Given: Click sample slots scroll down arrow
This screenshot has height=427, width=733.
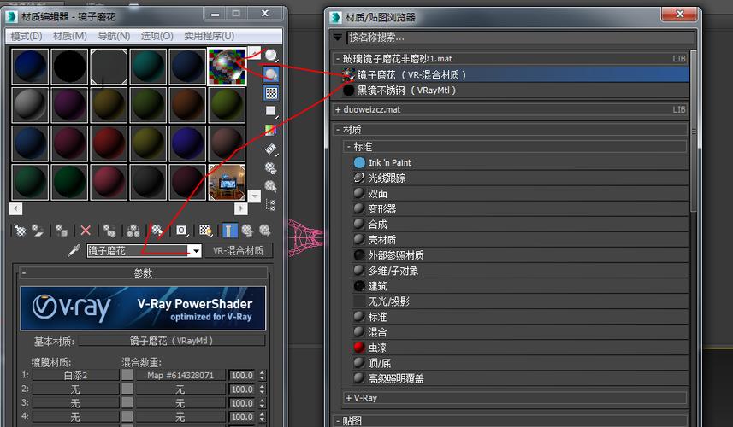Looking at the screenshot, I should [x=254, y=196].
